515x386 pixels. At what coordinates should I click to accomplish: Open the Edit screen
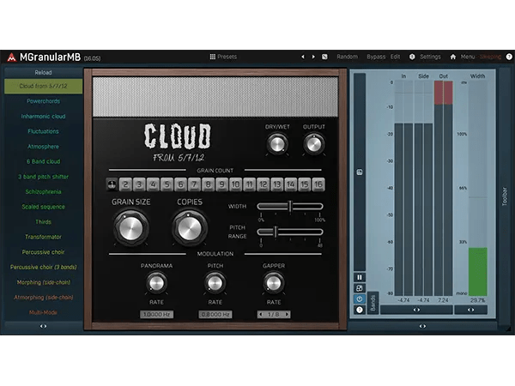click(x=395, y=57)
